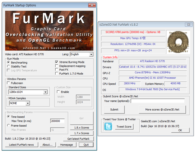Click GPU-Z value Core:875MHz
The width and height of the screenshot is (195, 153).
point(153,72)
